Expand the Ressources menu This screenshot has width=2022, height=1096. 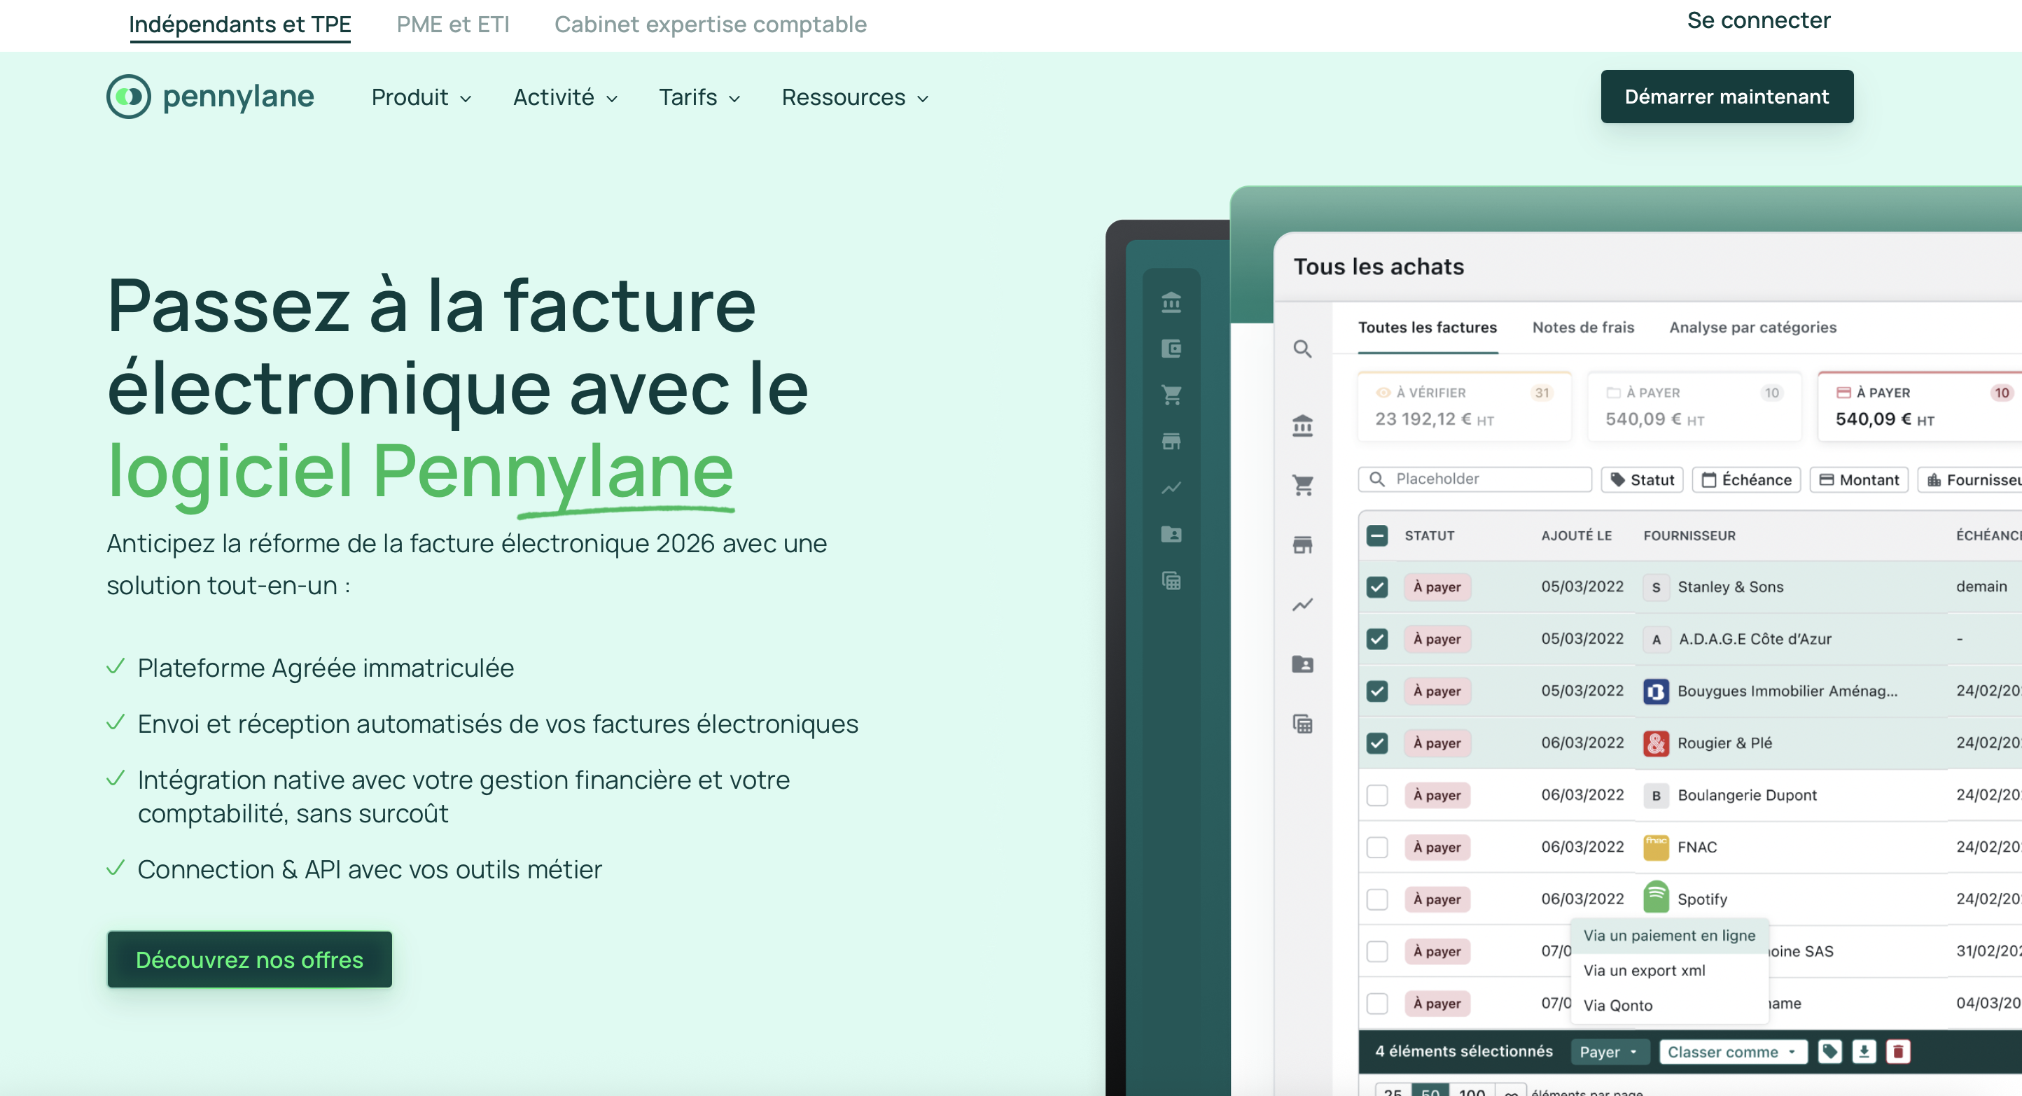[x=855, y=97]
